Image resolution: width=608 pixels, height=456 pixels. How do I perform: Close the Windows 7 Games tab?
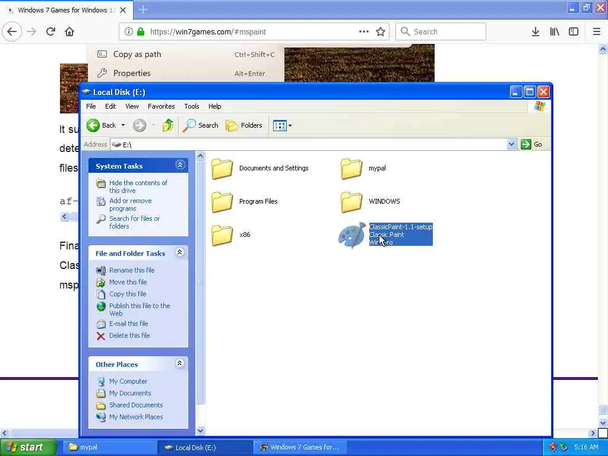[123, 10]
